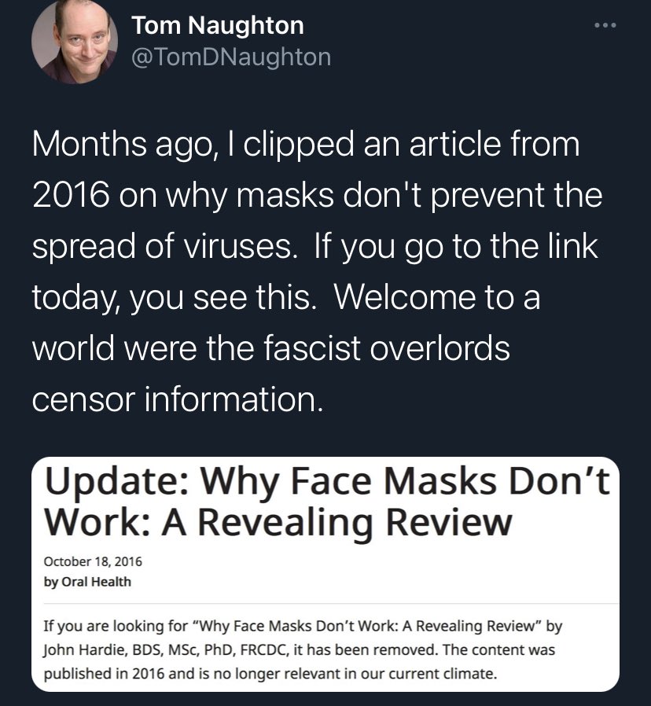651x706 pixels.
Task: Click the 'If you are looking for' paragraph line
Action: [303, 626]
